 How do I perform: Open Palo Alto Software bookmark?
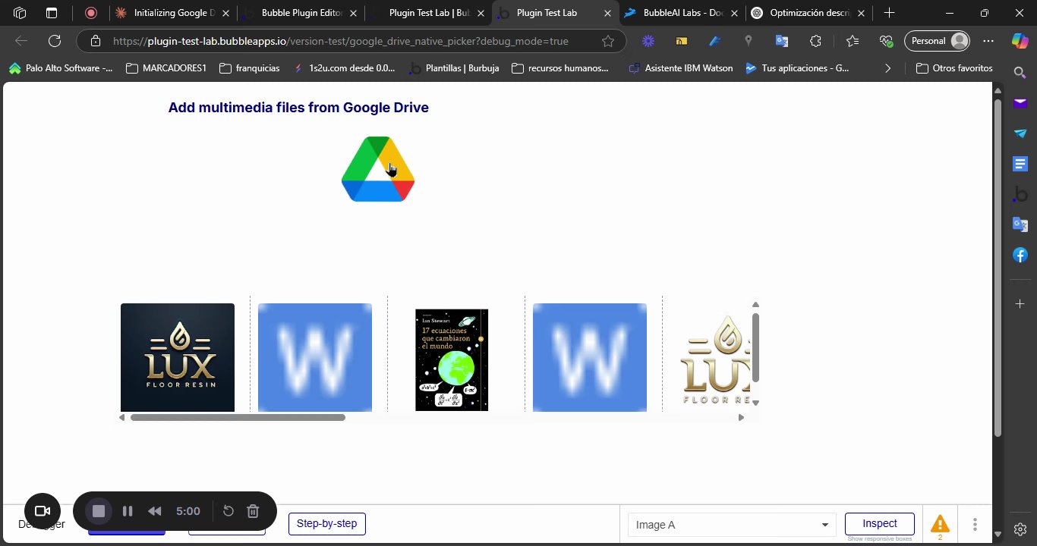pos(61,68)
